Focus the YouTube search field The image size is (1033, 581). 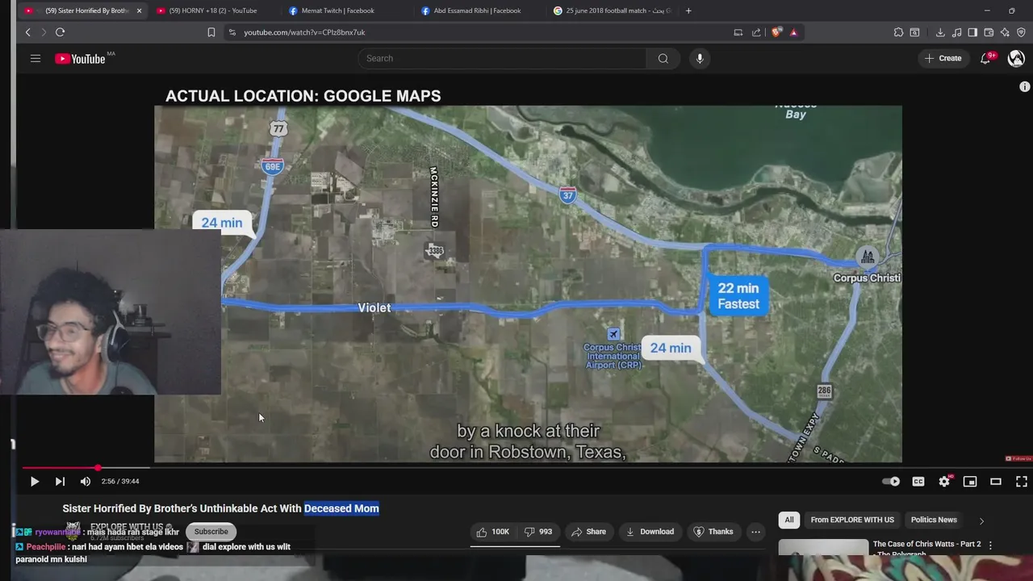pyautogui.click(x=502, y=58)
